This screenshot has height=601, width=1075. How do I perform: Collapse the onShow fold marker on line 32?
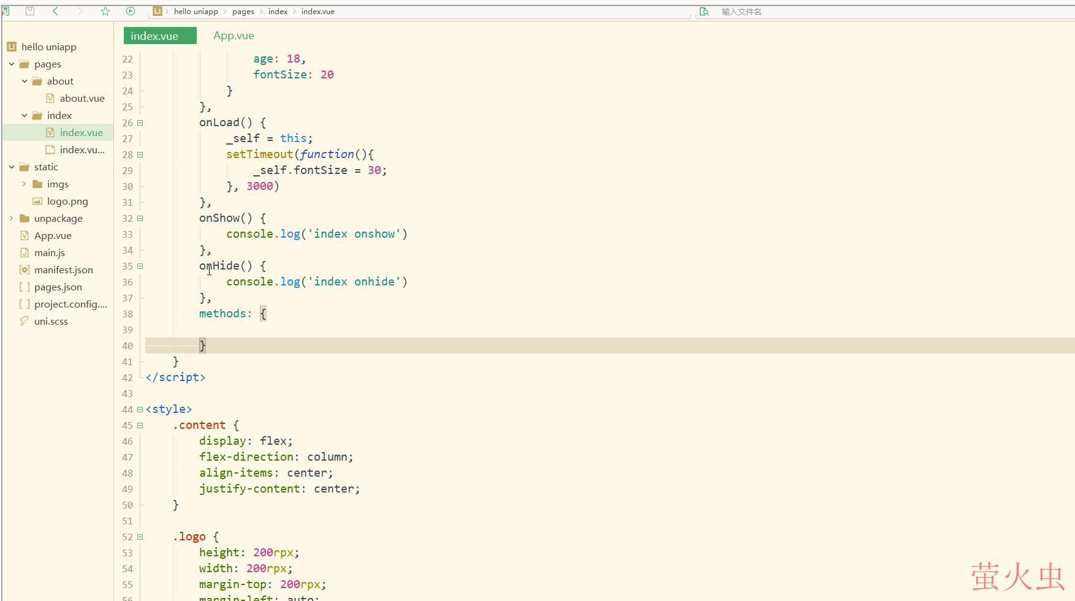[140, 218]
